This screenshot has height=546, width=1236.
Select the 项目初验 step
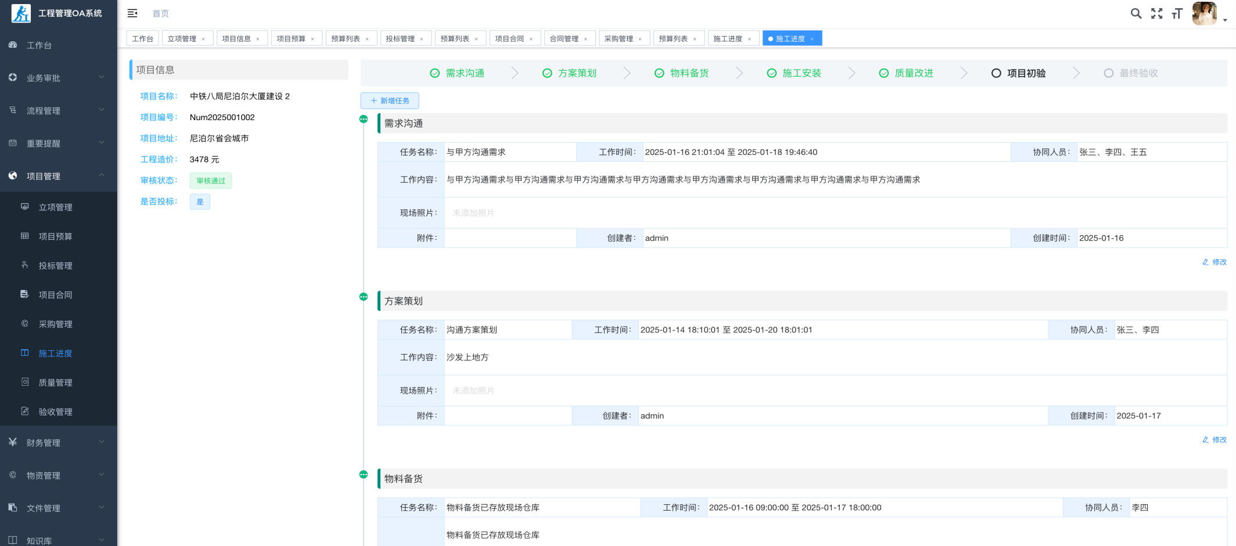[1018, 73]
